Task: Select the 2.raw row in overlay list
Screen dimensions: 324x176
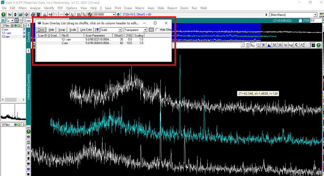Action: click(x=65, y=43)
